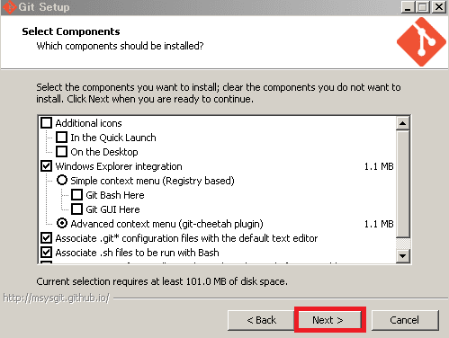Check In the Quick Launch option

pyautogui.click(x=61, y=138)
